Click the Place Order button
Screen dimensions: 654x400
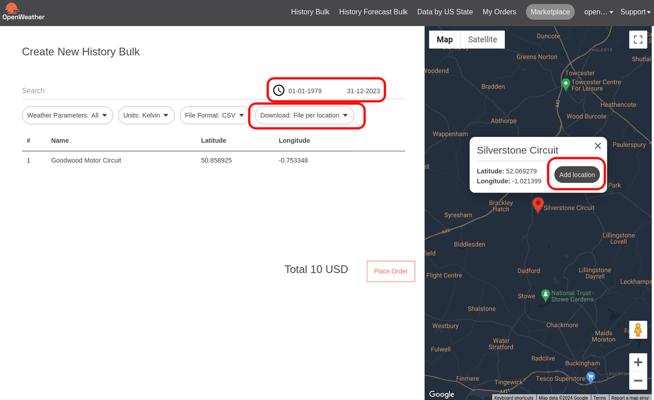[x=391, y=271]
